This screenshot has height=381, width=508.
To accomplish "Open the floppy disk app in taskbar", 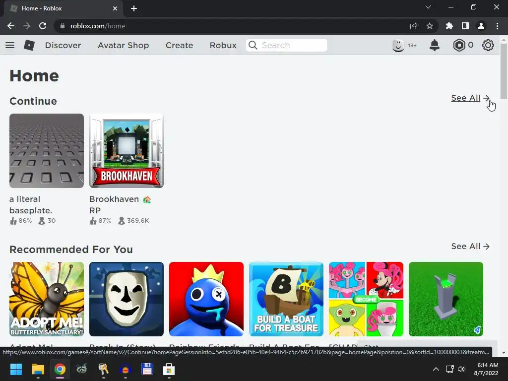I will point(147,369).
